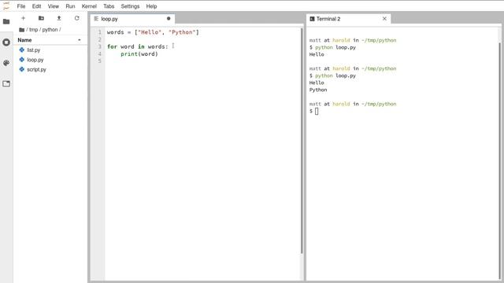Open the Open Tabs sidebar icon
This screenshot has width=504, height=283.
(6, 84)
